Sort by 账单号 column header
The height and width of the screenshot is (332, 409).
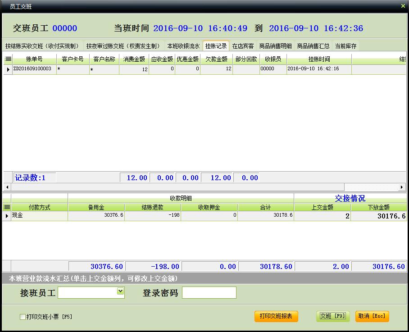(34, 59)
